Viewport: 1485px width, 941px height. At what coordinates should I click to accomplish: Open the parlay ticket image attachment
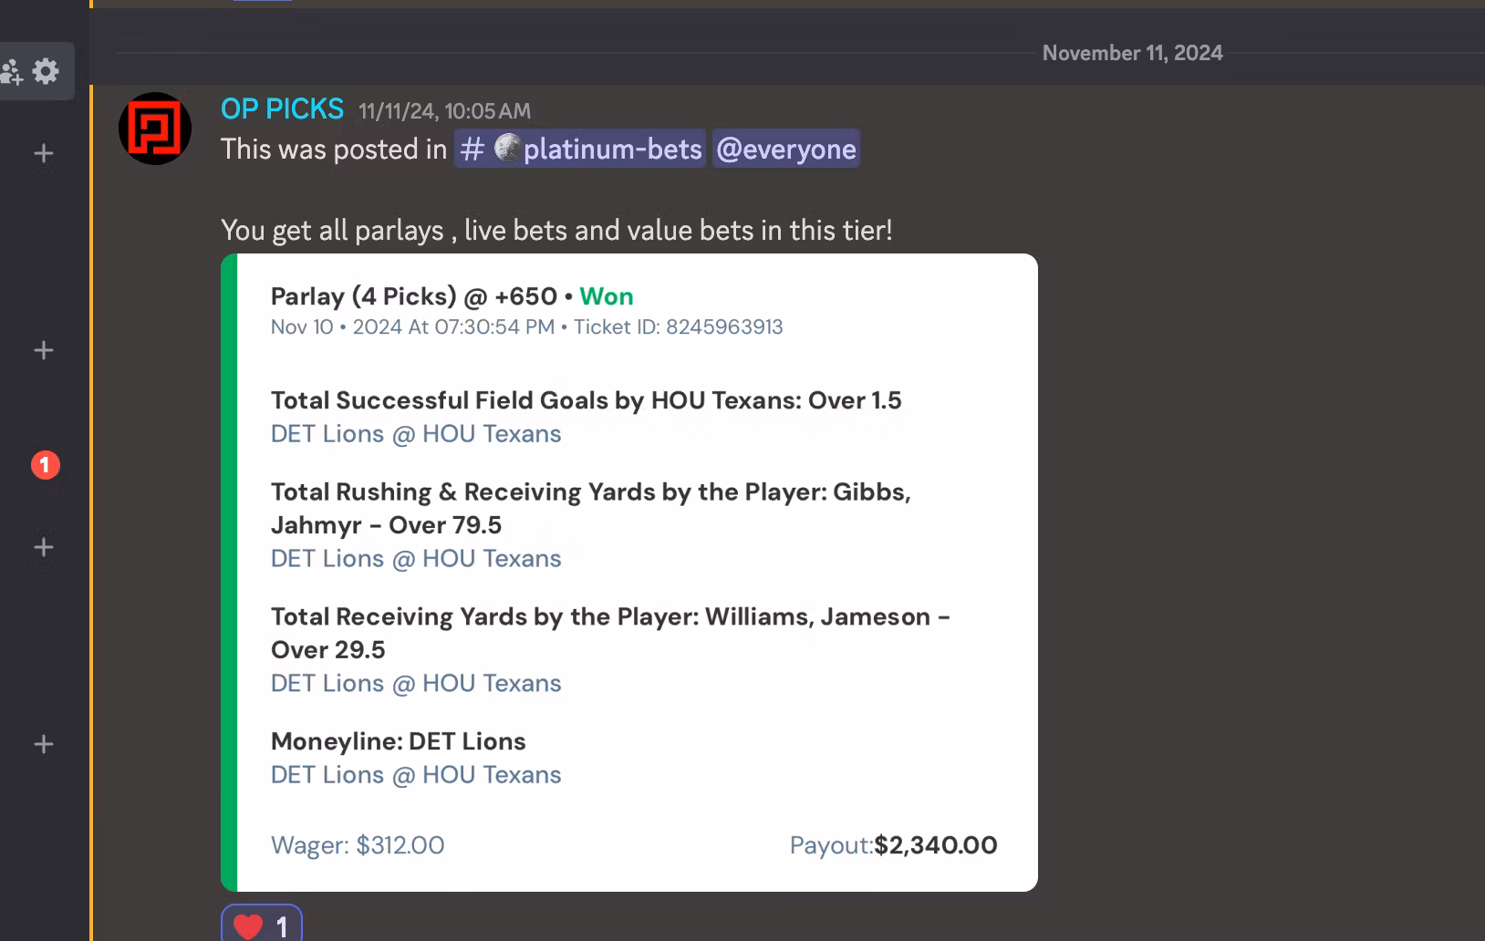(x=629, y=573)
